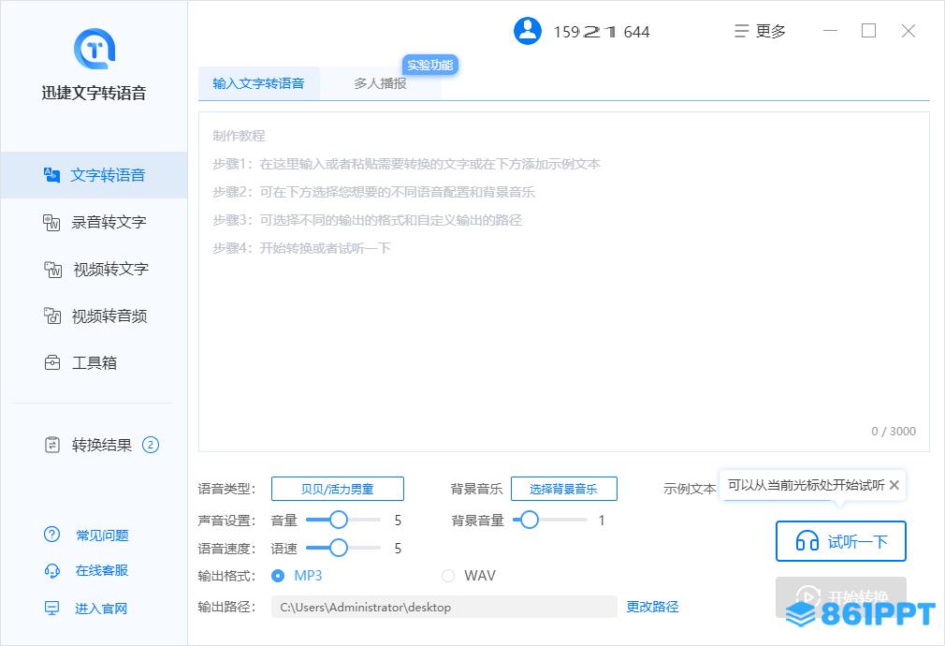945x646 pixels.
Task: Open the 常见问题 link
Action: 103,535
